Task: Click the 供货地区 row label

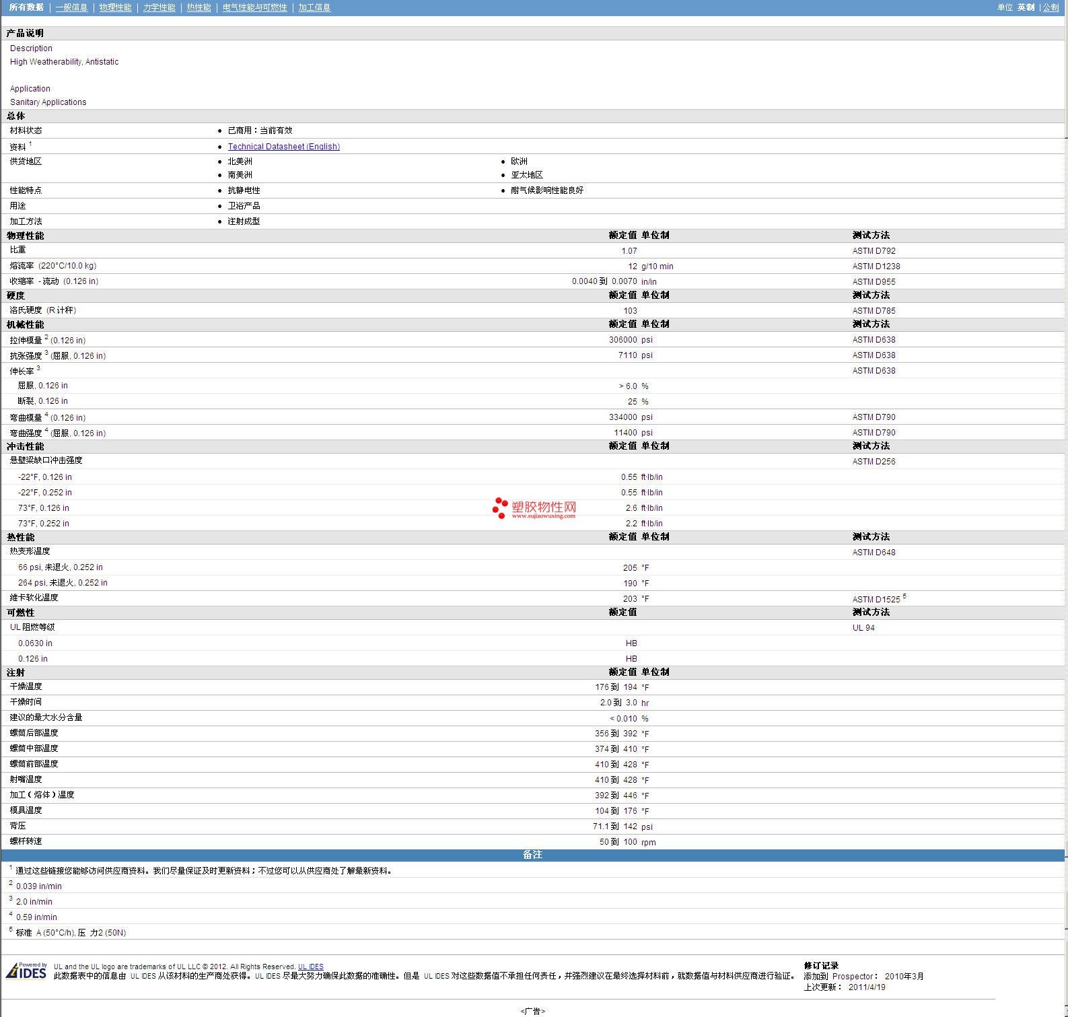Action: pyautogui.click(x=26, y=162)
